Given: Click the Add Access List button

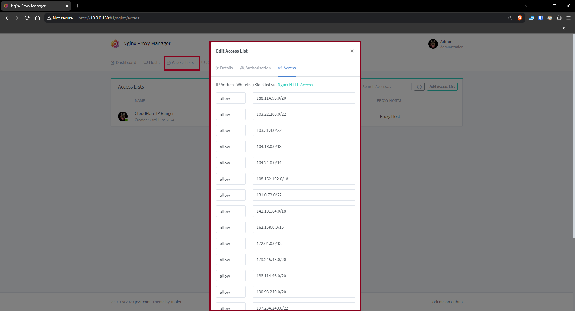Looking at the screenshot, I should pos(442,86).
